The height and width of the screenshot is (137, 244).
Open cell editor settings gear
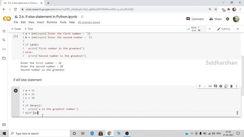[x=221, y=86]
